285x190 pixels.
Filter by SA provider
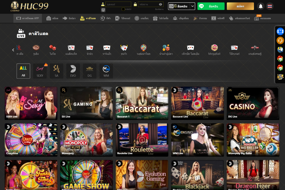[56, 71]
